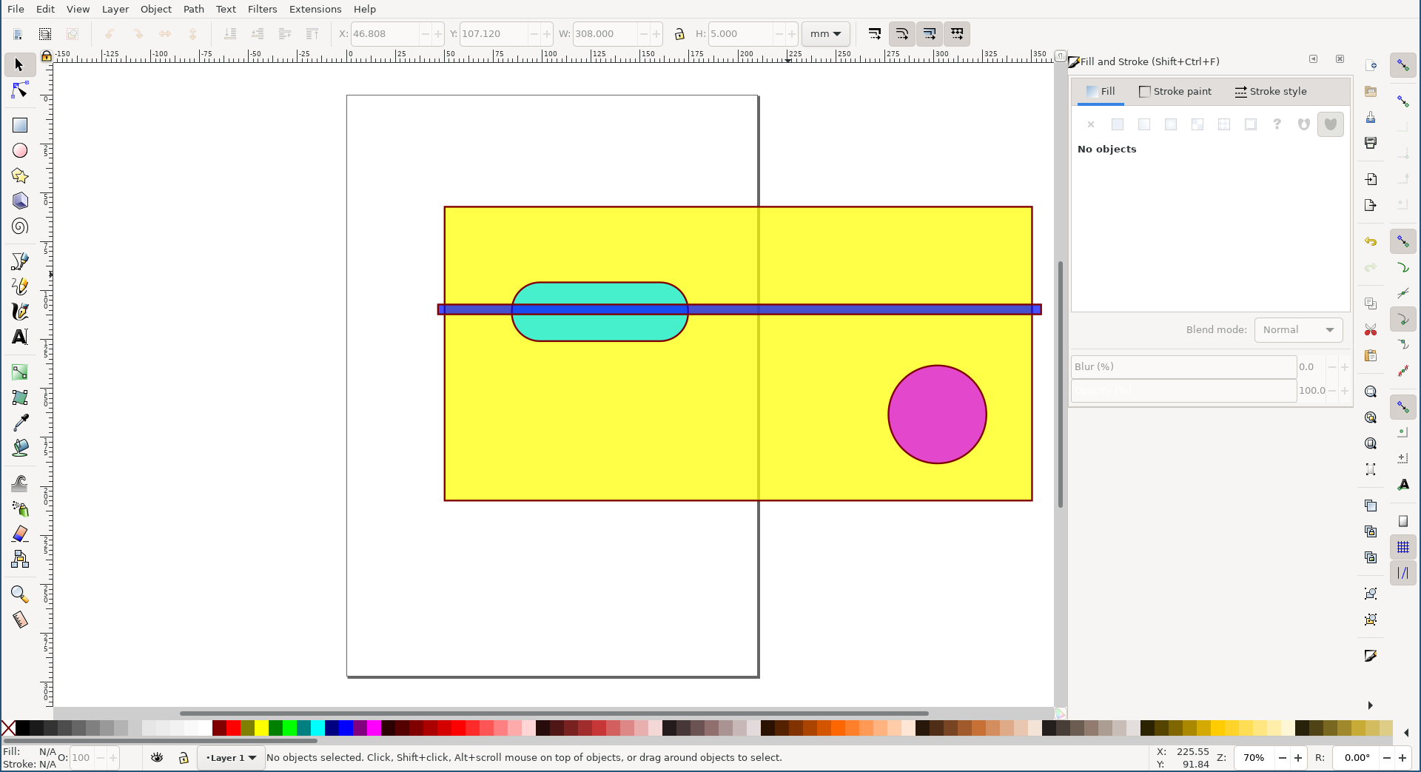Image resolution: width=1421 pixels, height=772 pixels.
Task: Choose the Gradient tool
Action: pos(19,372)
